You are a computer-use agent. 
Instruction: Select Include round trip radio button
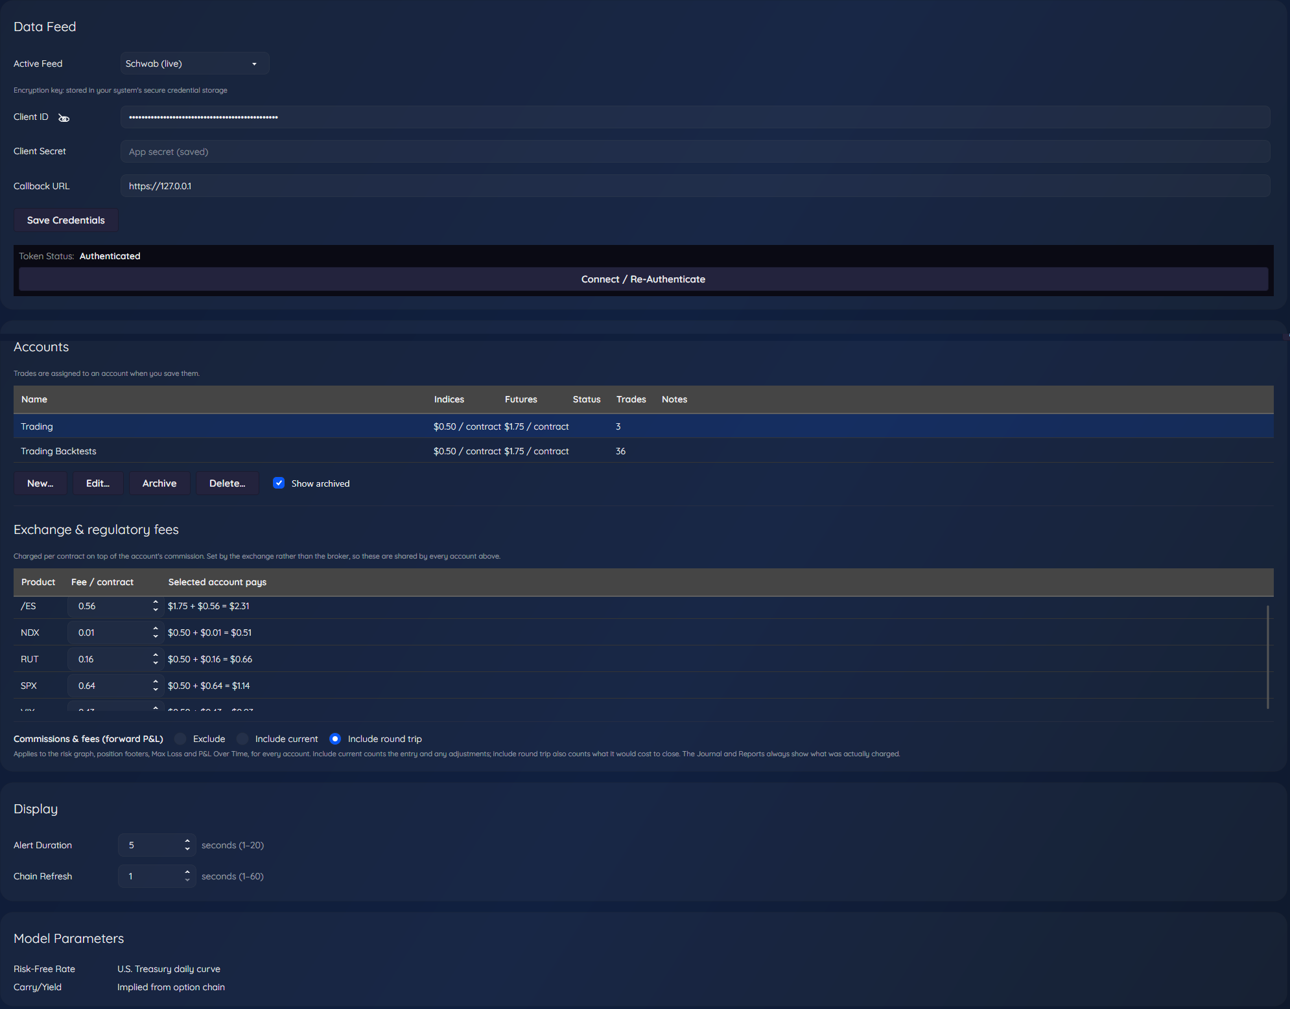[335, 739]
